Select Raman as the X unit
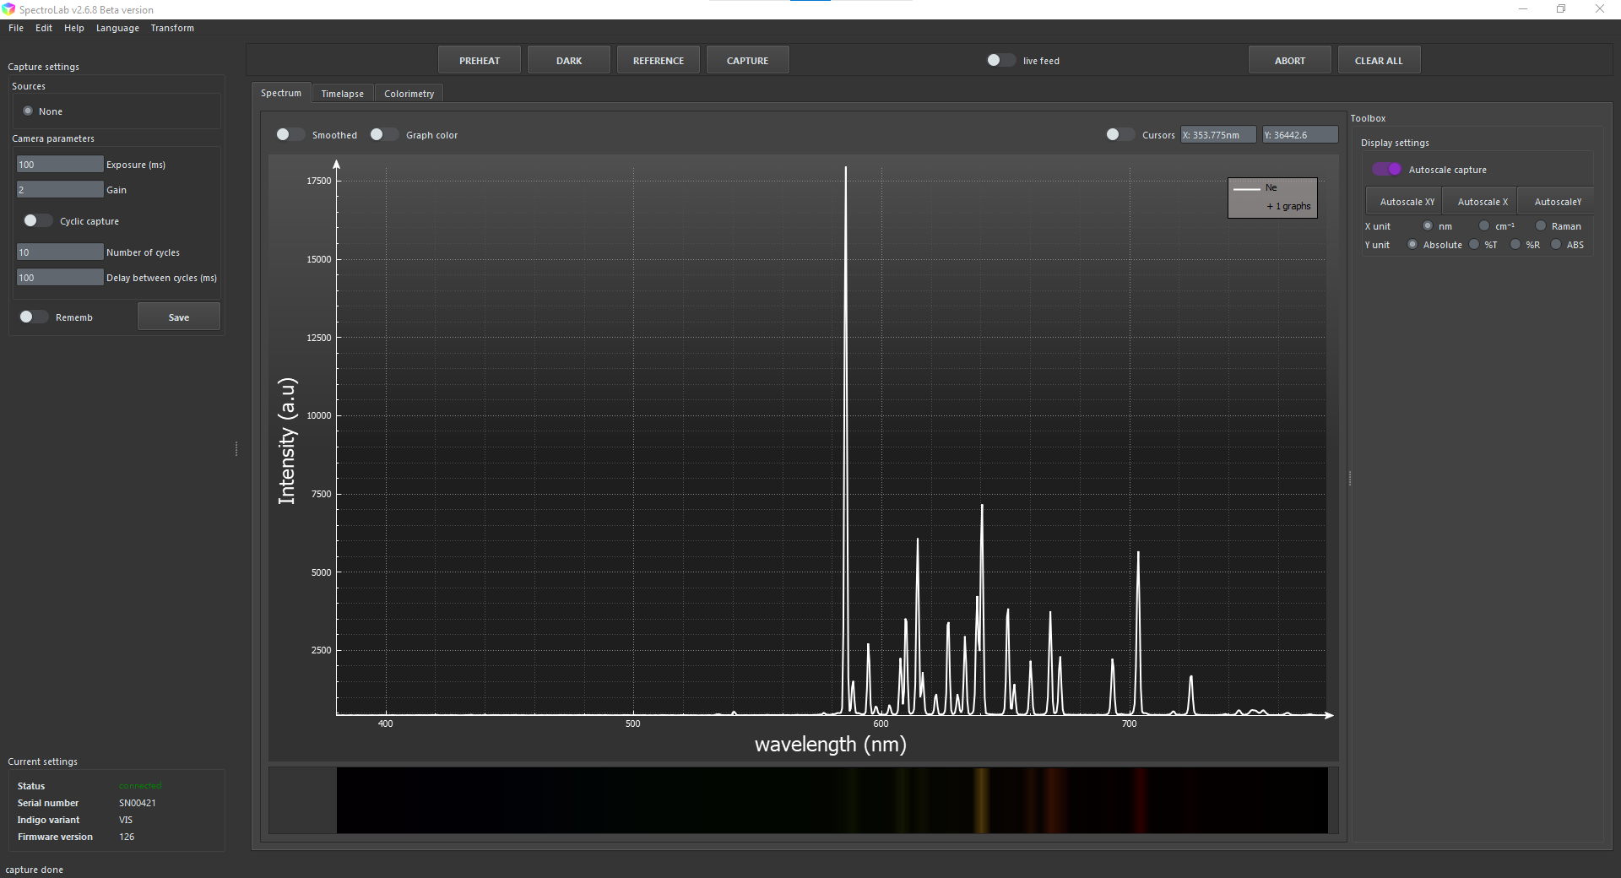The height and width of the screenshot is (878, 1621). pyautogui.click(x=1541, y=225)
